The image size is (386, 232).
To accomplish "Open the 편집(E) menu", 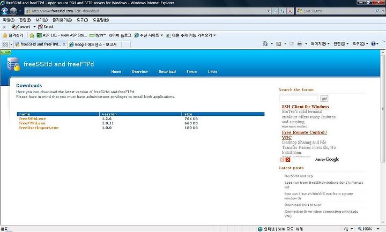I will pyautogui.click(x=25, y=20).
